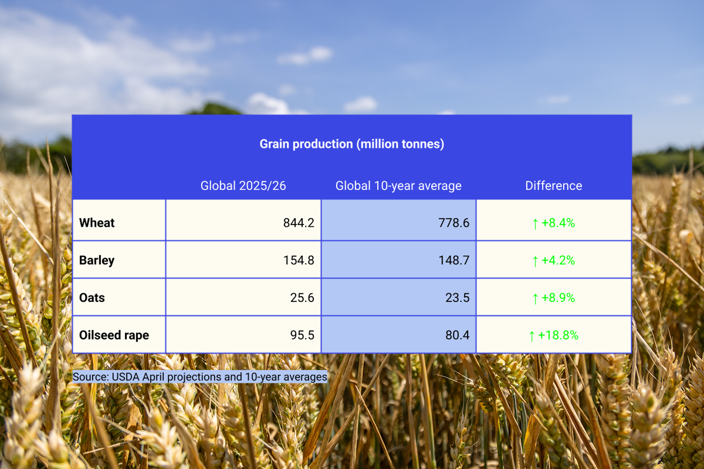Image resolution: width=704 pixels, height=469 pixels.
Task: Click the USDA source attribution text
Action: [x=199, y=377]
